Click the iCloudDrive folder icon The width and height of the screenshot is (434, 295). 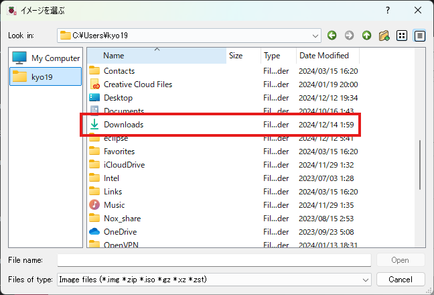[94, 164]
